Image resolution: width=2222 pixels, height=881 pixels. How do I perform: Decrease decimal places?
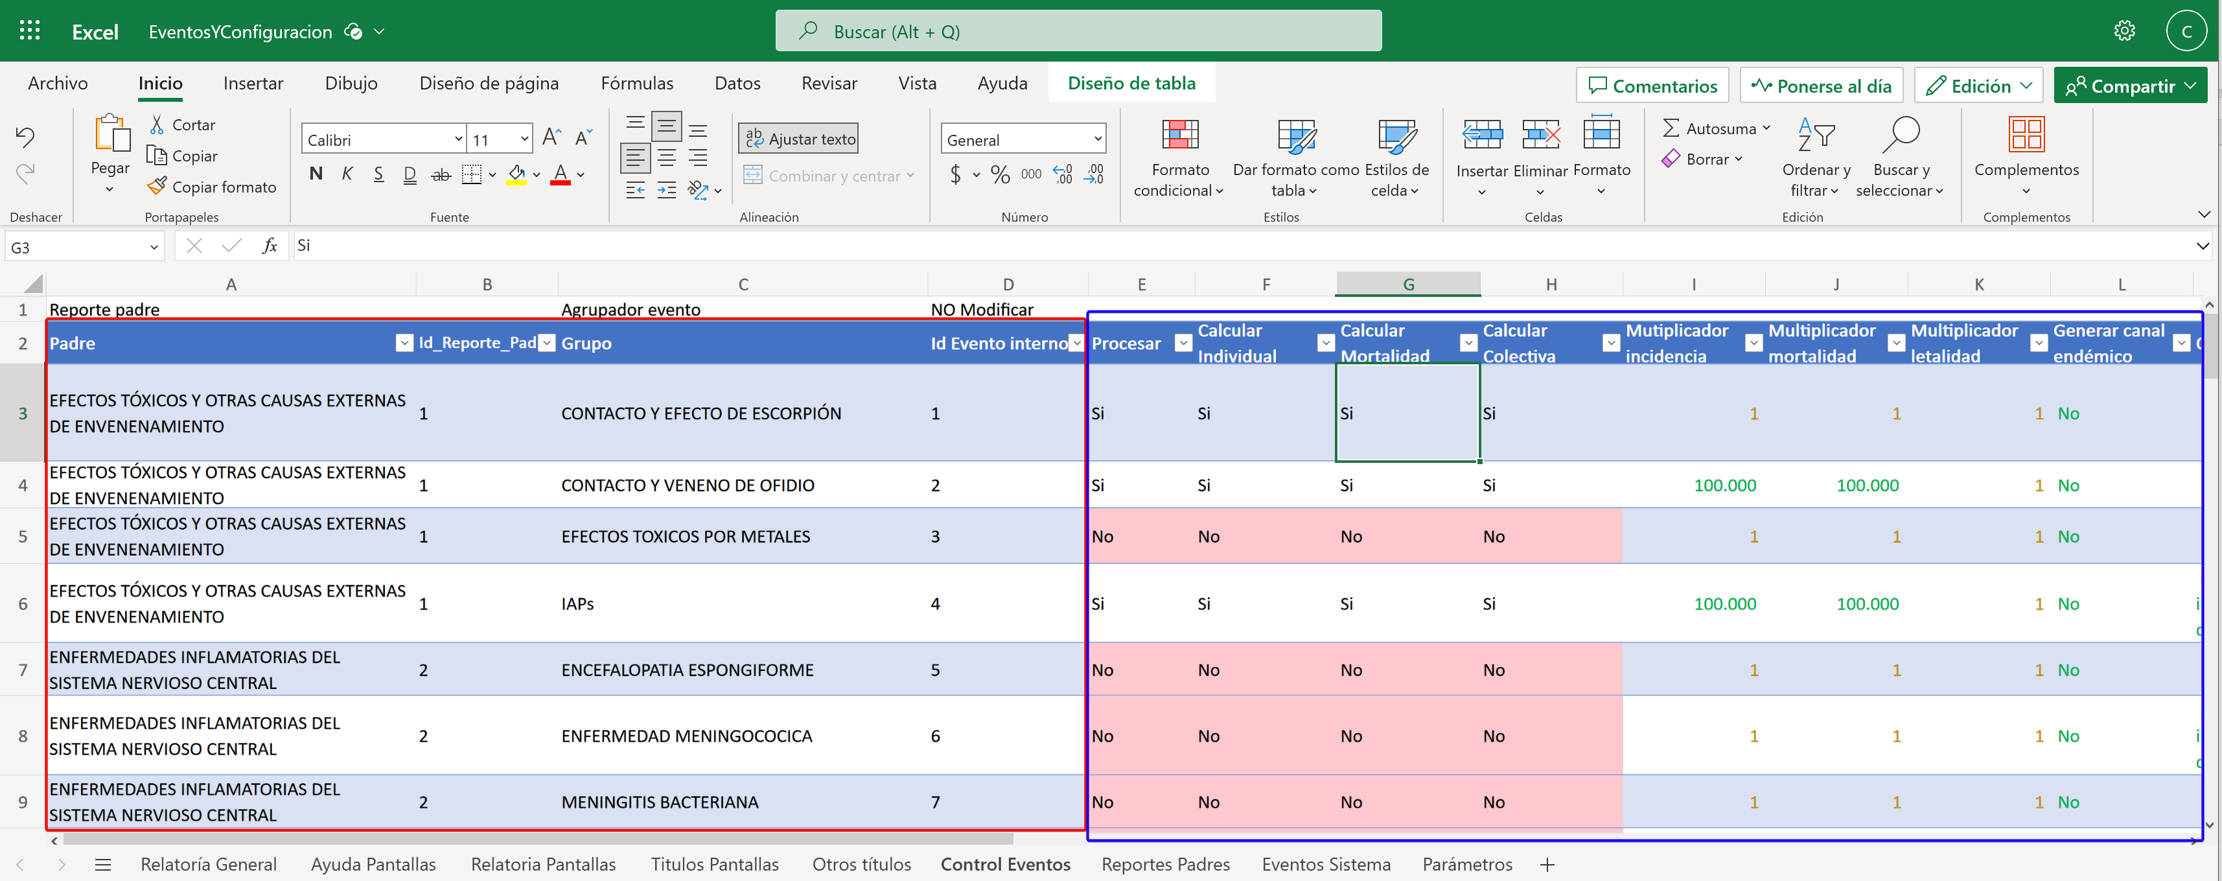(1094, 175)
